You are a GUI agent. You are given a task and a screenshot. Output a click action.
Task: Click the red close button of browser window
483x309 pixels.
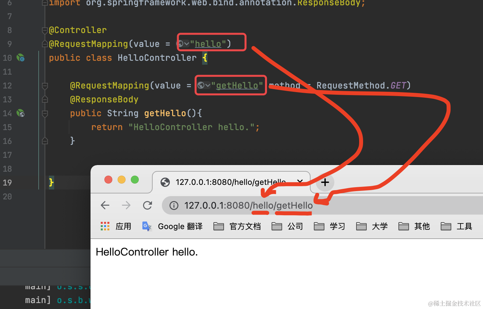pyautogui.click(x=108, y=180)
